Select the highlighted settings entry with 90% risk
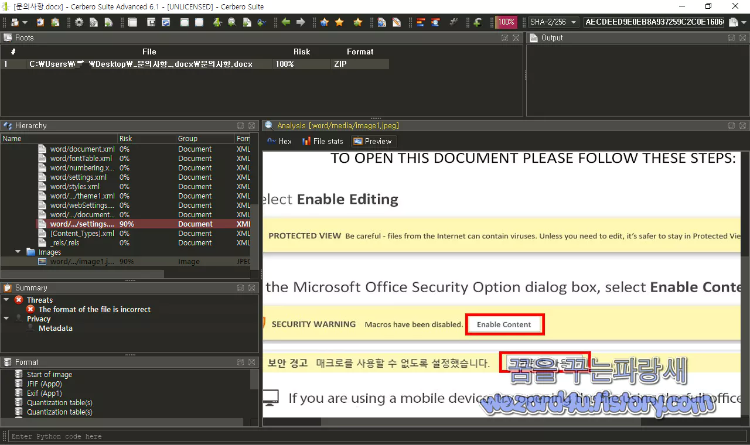 tap(125, 224)
